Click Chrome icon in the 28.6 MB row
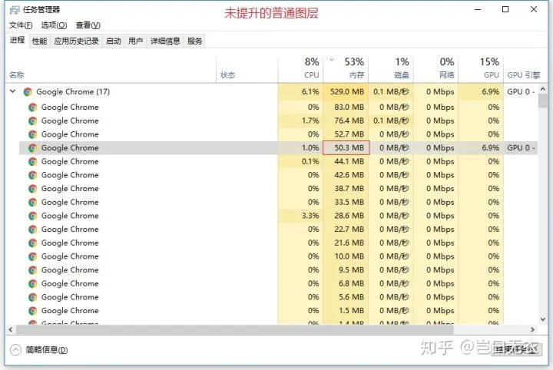Image resolution: width=553 pixels, height=370 pixels. point(33,216)
